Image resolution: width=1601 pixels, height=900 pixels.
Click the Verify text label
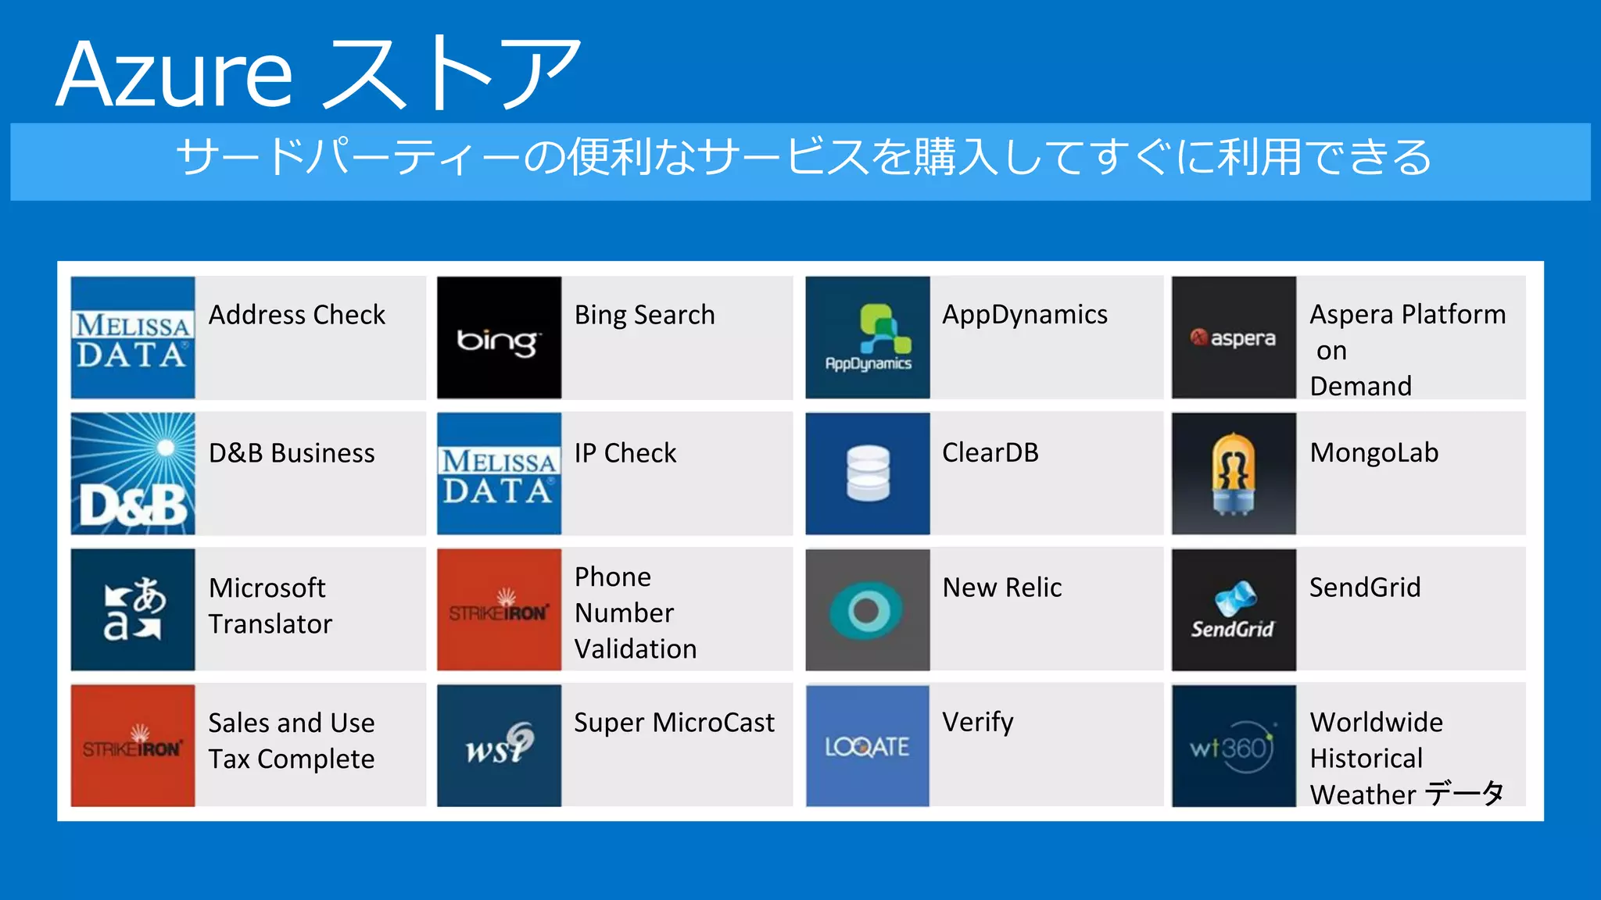(978, 723)
